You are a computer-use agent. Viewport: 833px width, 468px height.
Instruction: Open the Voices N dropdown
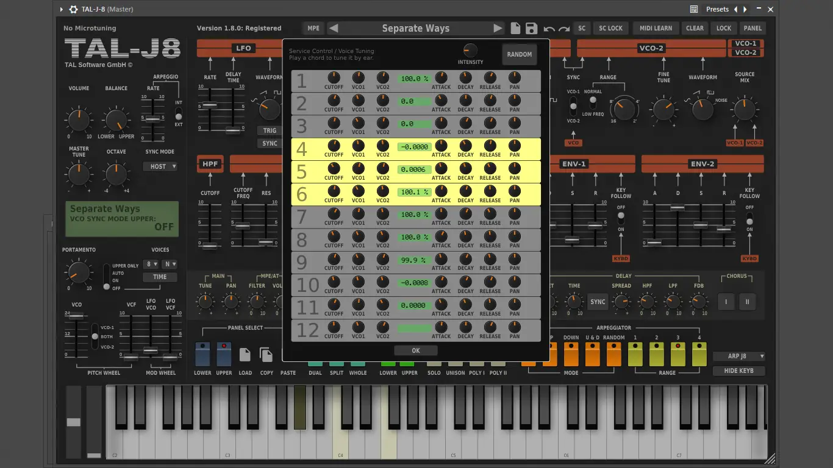point(169,264)
